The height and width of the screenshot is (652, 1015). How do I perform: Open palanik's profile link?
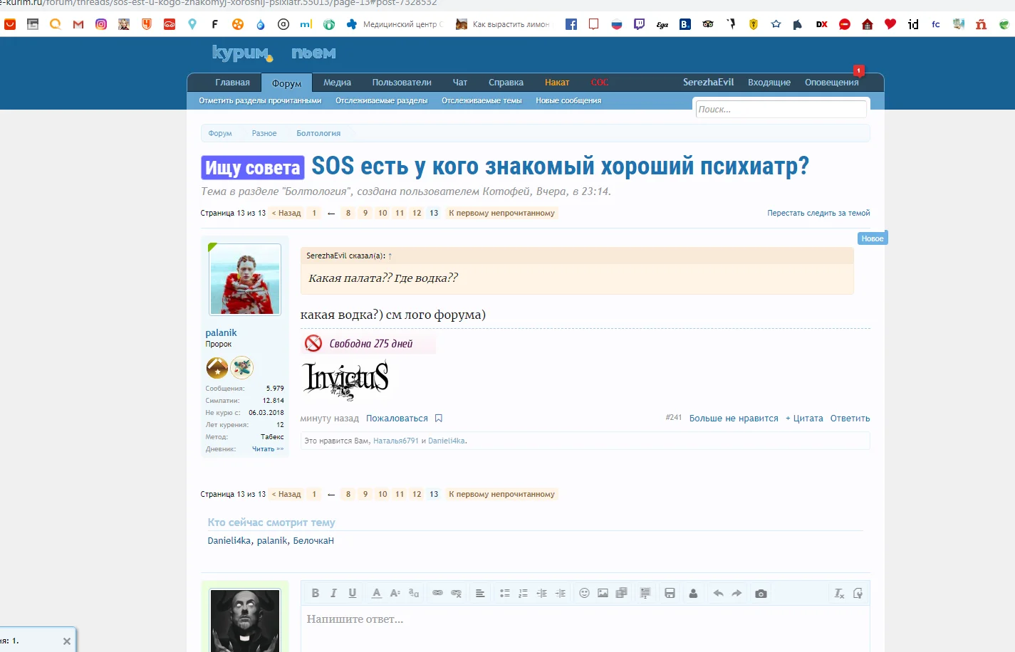click(x=221, y=332)
